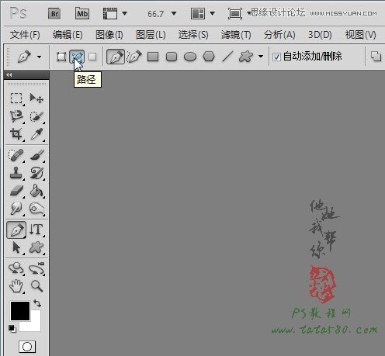Choose the Line shape tool
The width and height of the screenshot is (385, 356).
pos(227,57)
